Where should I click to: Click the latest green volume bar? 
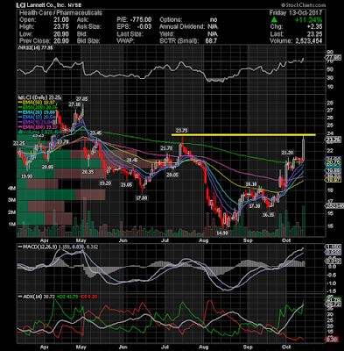pos(304,221)
